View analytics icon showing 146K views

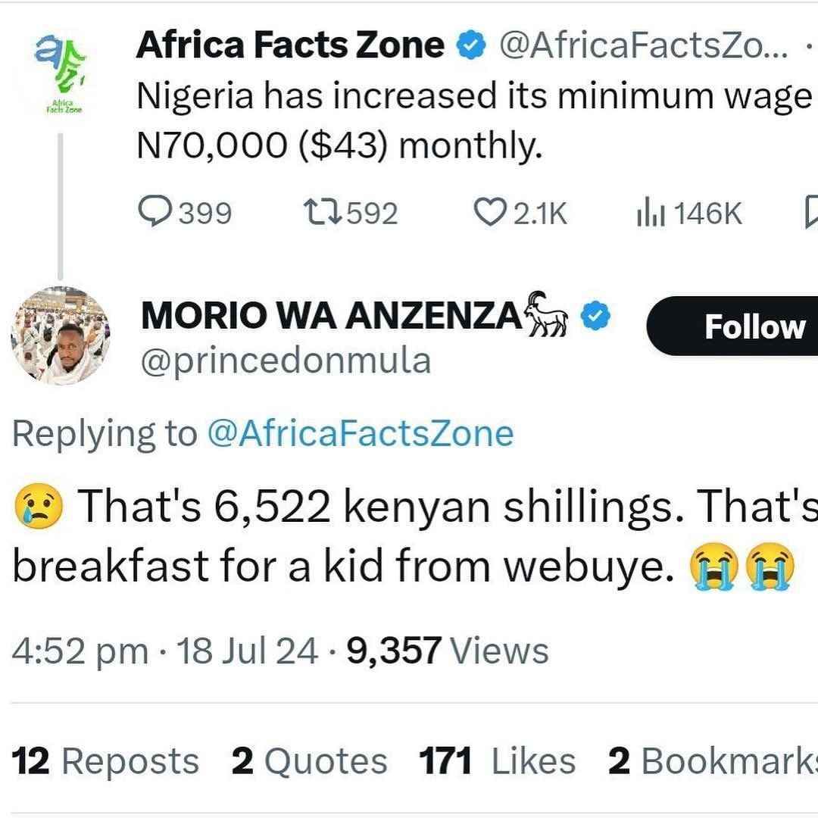coord(651,212)
